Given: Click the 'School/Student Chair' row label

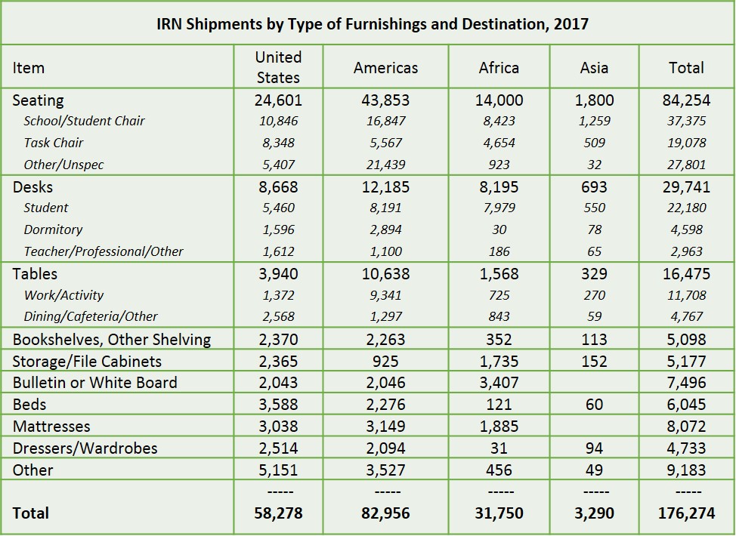Looking at the screenshot, I should pyautogui.click(x=85, y=121).
